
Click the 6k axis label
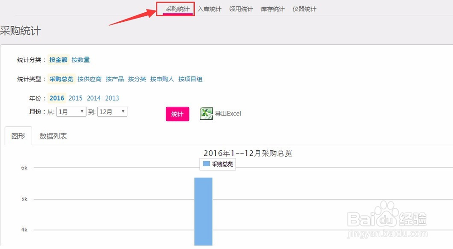point(24,168)
